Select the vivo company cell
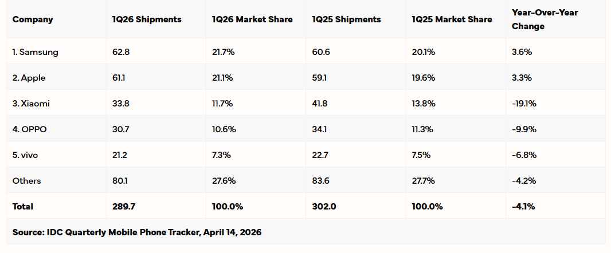Screen dimensions: 611x253 pyautogui.click(x=27, y=155)
